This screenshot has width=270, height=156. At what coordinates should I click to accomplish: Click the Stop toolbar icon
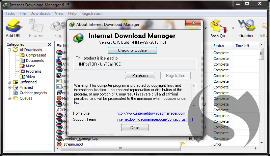click(58, 27)
